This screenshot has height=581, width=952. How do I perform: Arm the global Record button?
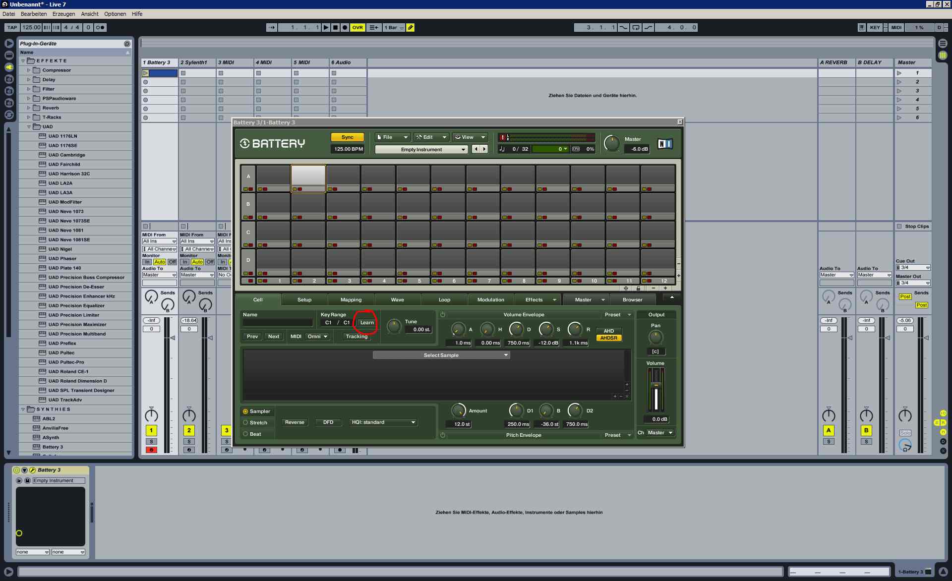(345, 28)
